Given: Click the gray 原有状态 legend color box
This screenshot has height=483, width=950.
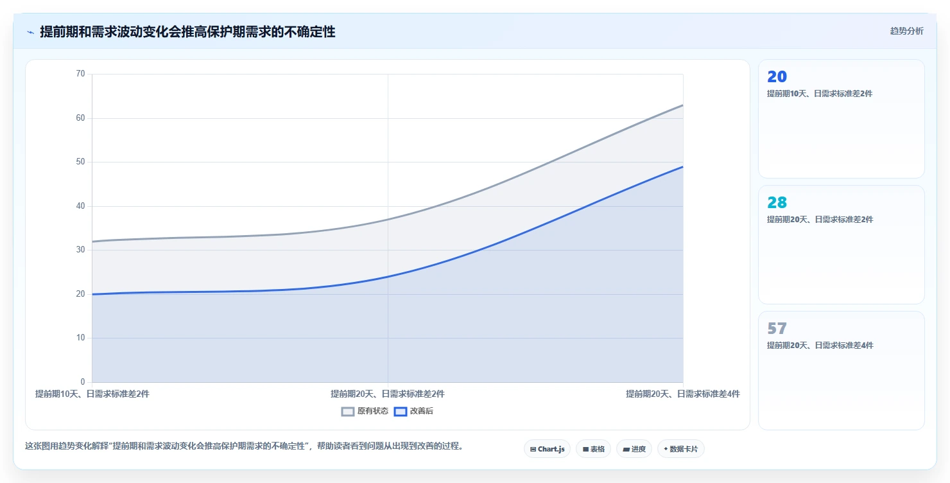Looking at the screenshot, I should [348, 412].
